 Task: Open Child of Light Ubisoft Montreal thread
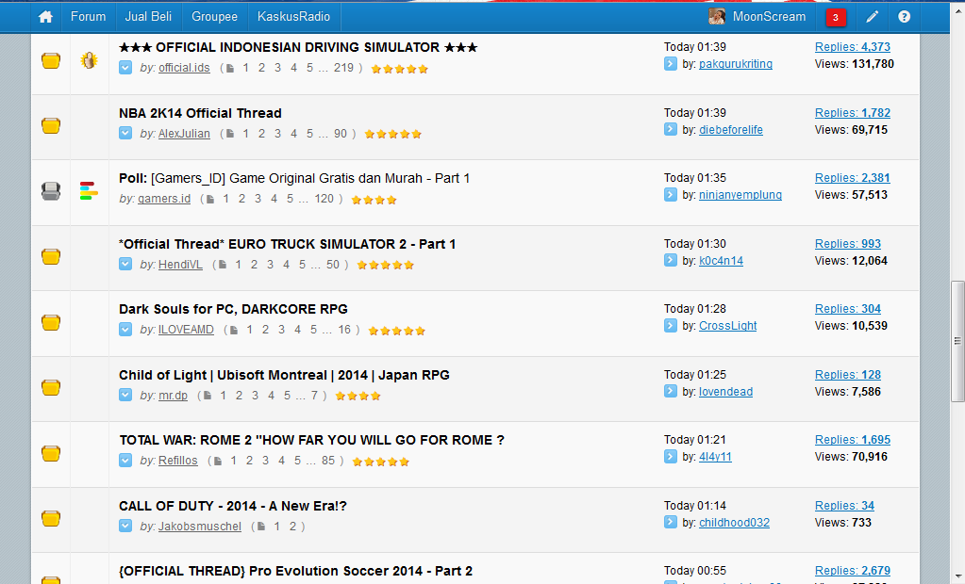point(284,375)
